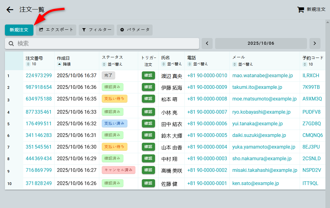The width and height of the screenshot is (330, 208).
Task: Click the shopping cart icon in header
Action: (x=301, y=9)
